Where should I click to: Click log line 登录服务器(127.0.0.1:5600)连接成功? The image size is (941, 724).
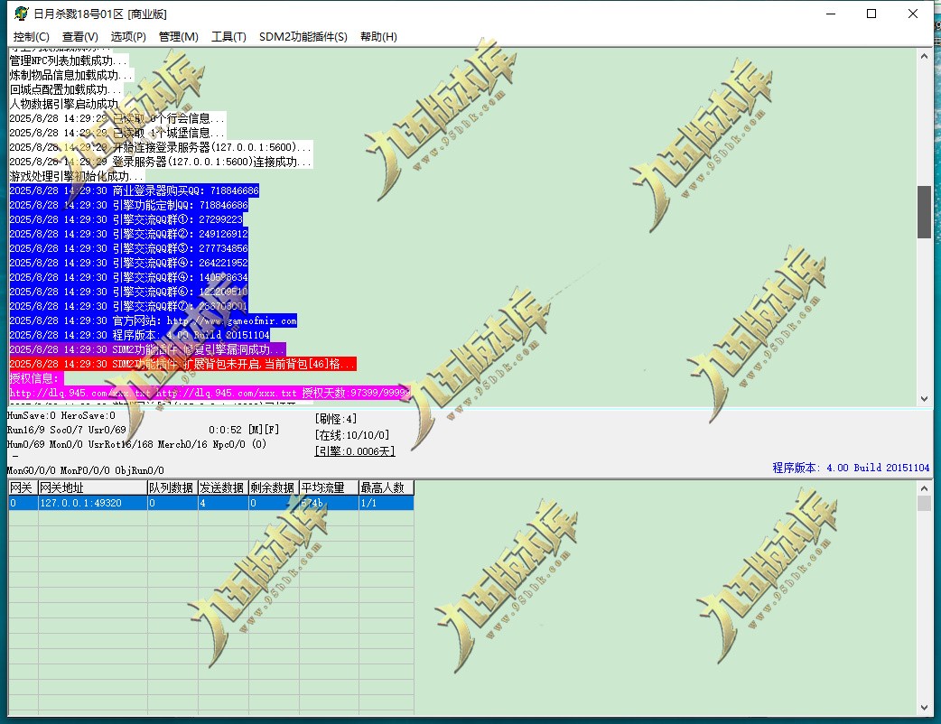tap(161, 162)
